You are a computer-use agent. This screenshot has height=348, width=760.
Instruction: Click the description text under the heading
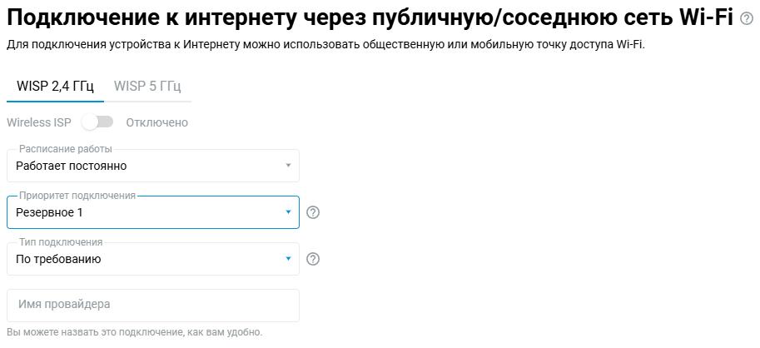325,44
